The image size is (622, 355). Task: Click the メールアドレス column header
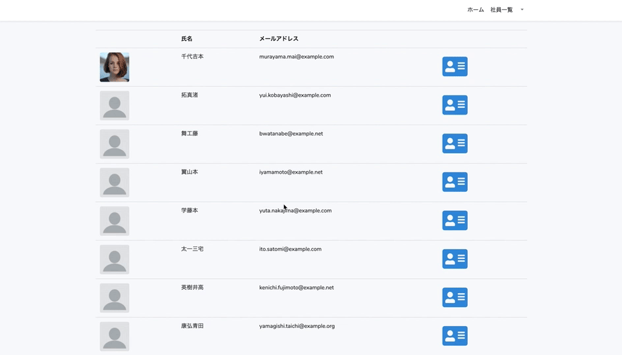(x=279, y=39)
